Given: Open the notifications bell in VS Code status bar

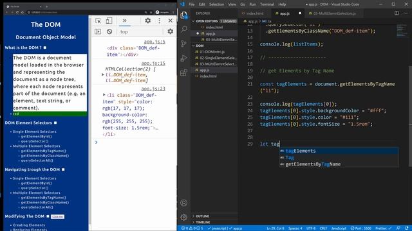Looking at the screenshot, I should point(407,228).
